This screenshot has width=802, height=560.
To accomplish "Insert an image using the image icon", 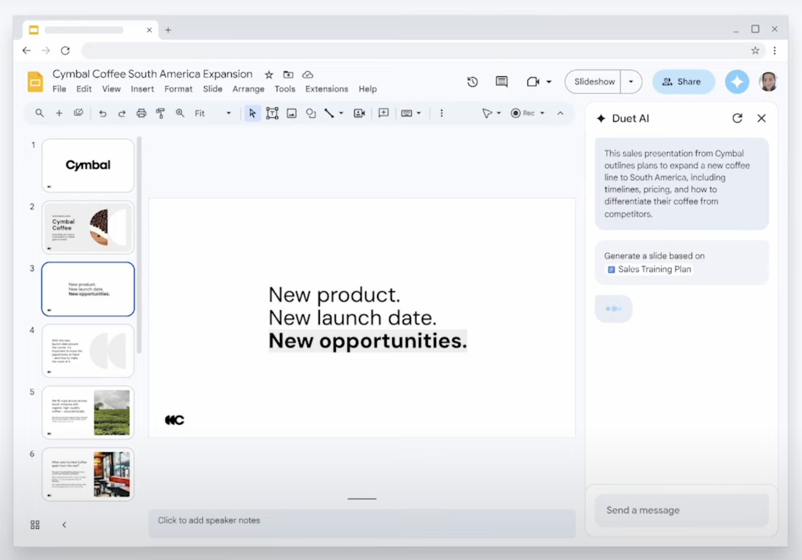I will [x=292, y=113].
